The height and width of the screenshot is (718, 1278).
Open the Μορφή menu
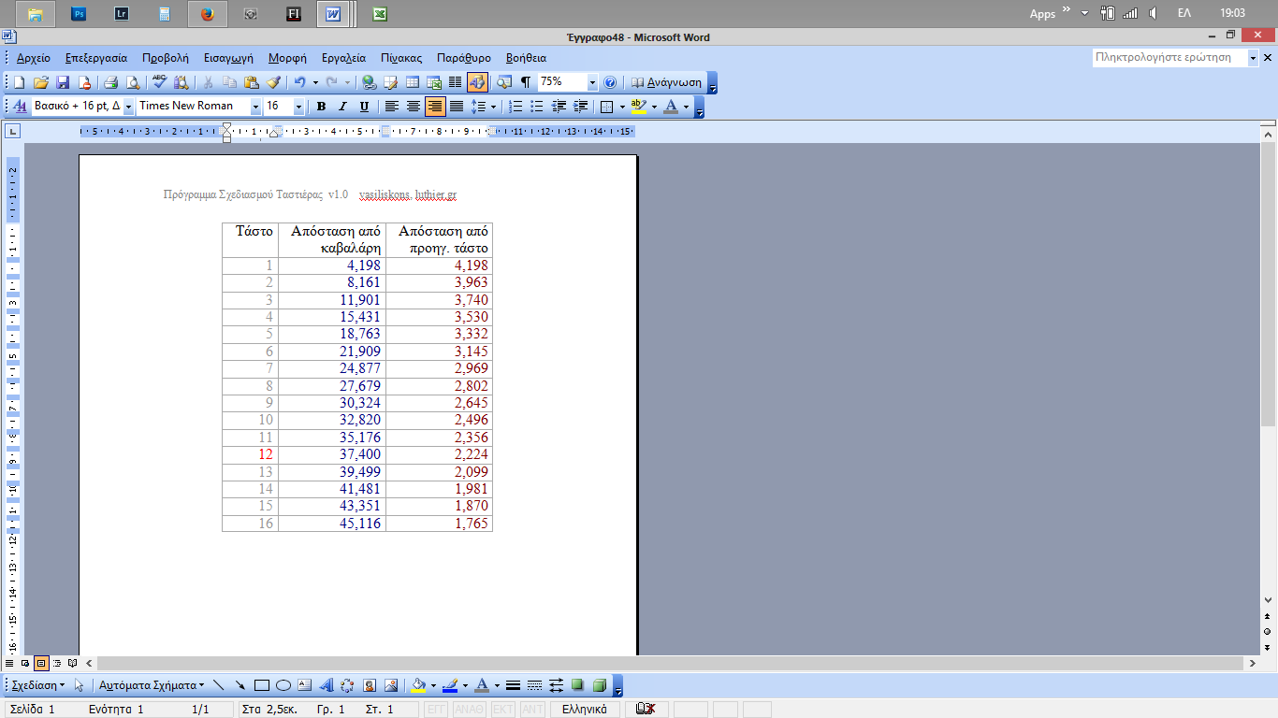point(287,58)
